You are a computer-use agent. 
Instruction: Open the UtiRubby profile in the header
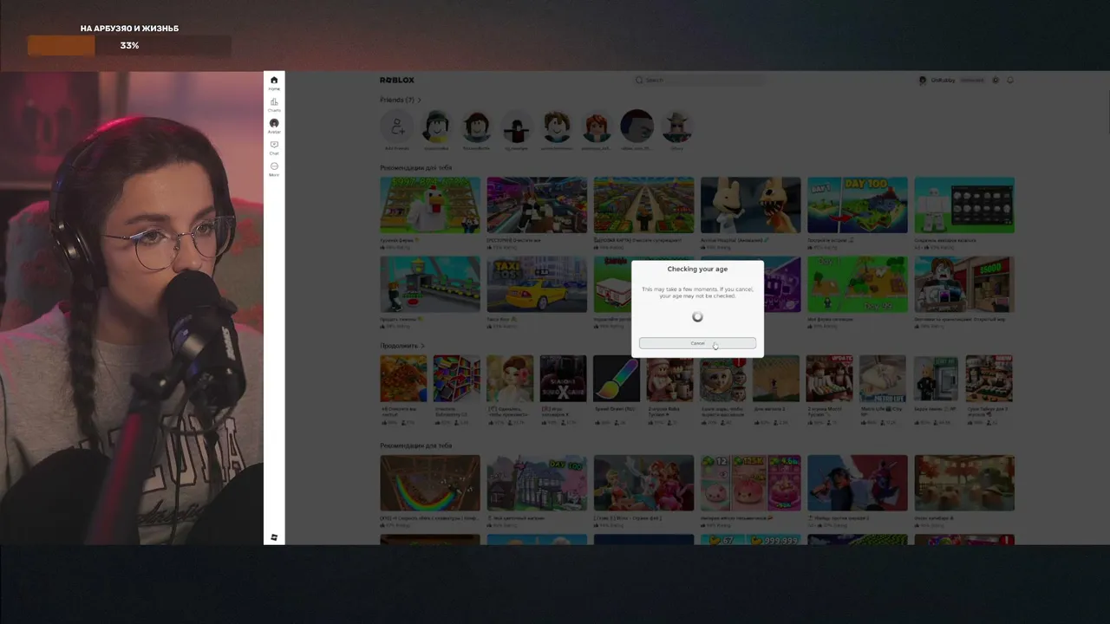pyautogui.click(x=937, y=80)
